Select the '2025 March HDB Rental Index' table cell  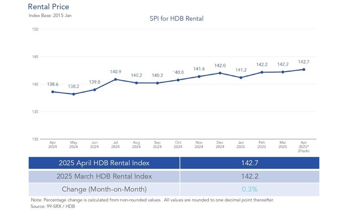pos(104,176)
